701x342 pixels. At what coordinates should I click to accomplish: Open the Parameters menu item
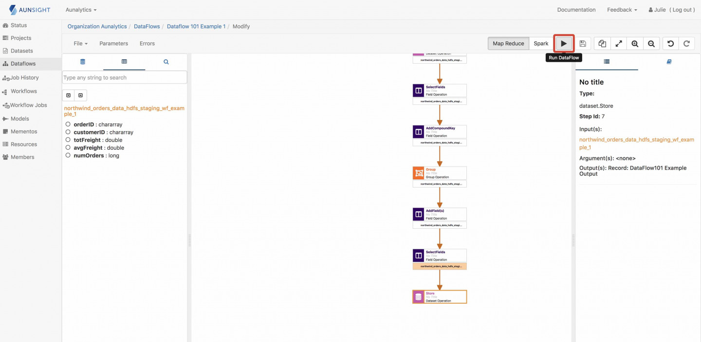coord(114,43)
